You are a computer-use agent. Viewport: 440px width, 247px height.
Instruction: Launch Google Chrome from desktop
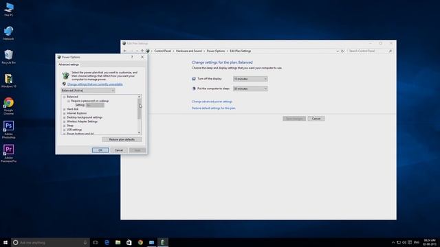pos(8,106)
